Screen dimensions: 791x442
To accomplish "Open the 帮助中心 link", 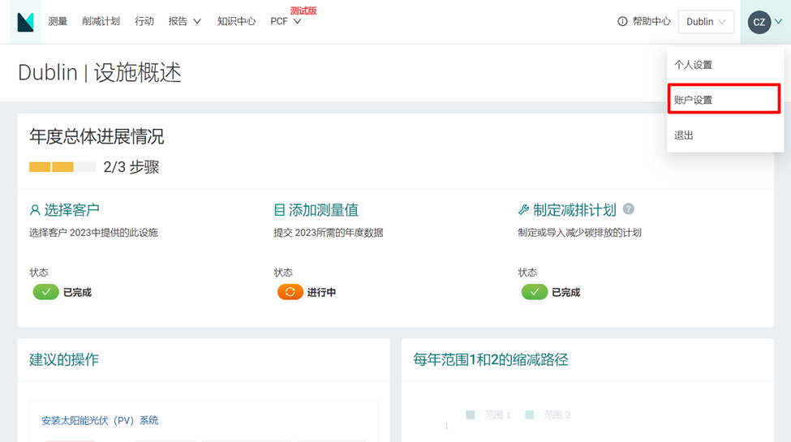I will (x=651, y=21).
